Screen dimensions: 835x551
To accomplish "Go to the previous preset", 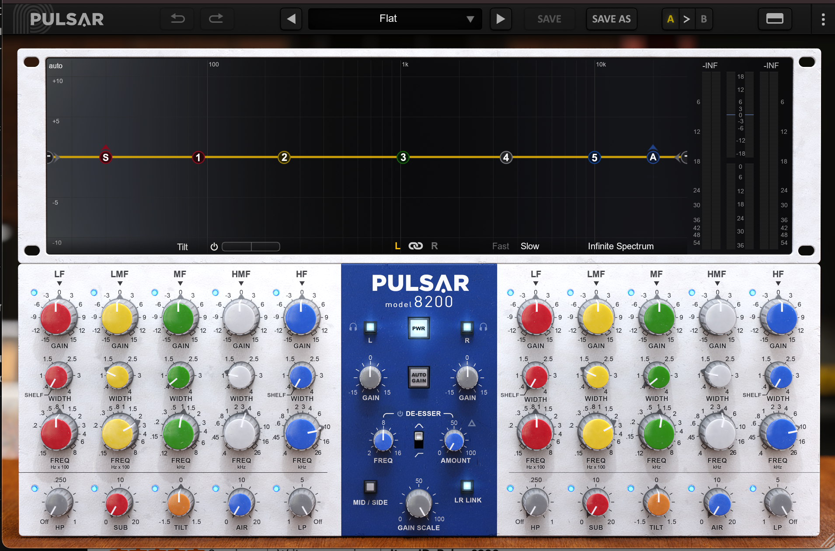I will tap(291, 19).
